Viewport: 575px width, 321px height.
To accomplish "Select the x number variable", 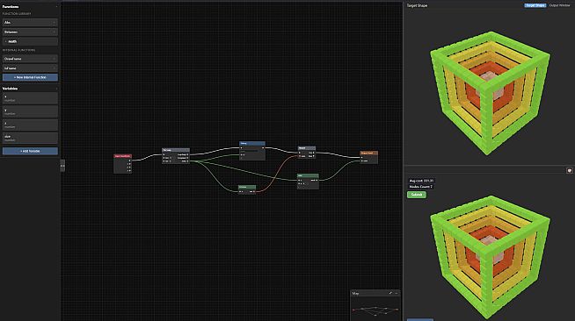I will (30, 98).
